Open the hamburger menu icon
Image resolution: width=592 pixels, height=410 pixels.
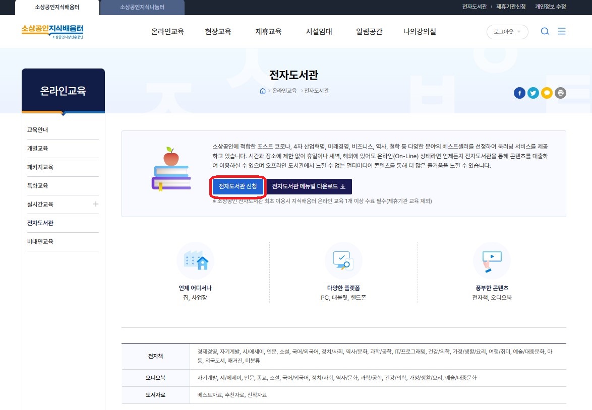pos(562,31)
